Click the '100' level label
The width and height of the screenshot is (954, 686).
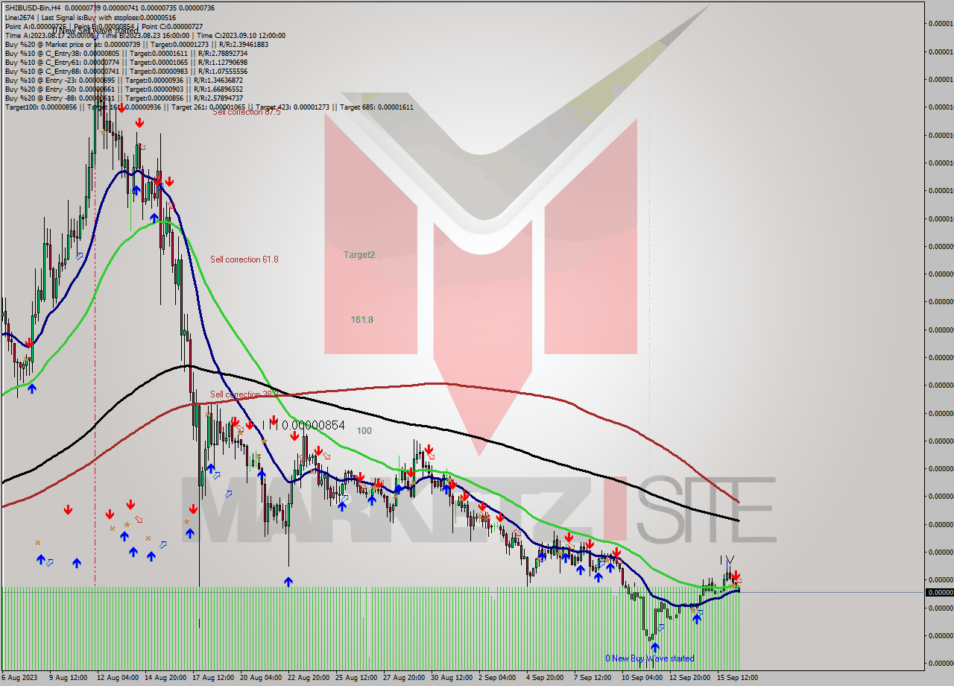364,431
